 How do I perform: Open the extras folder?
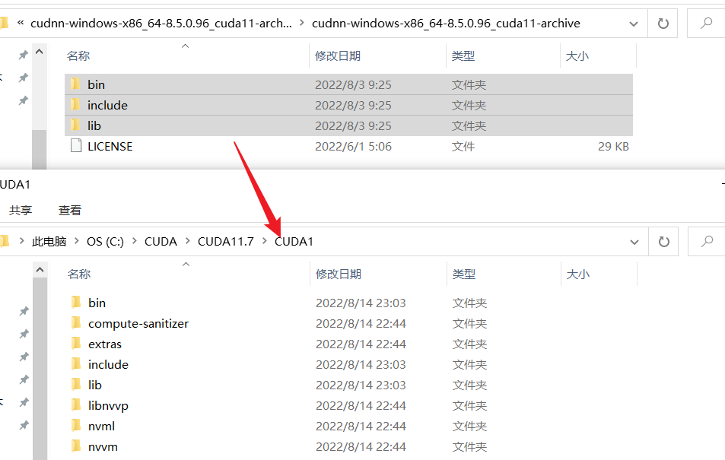[x=104, y=344]
